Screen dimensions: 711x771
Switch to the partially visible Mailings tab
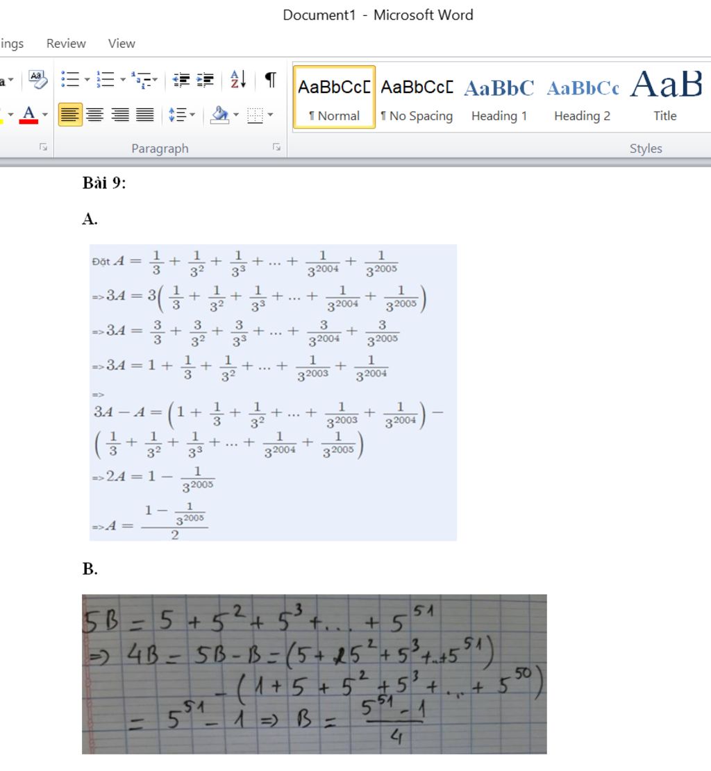[12, 44]
